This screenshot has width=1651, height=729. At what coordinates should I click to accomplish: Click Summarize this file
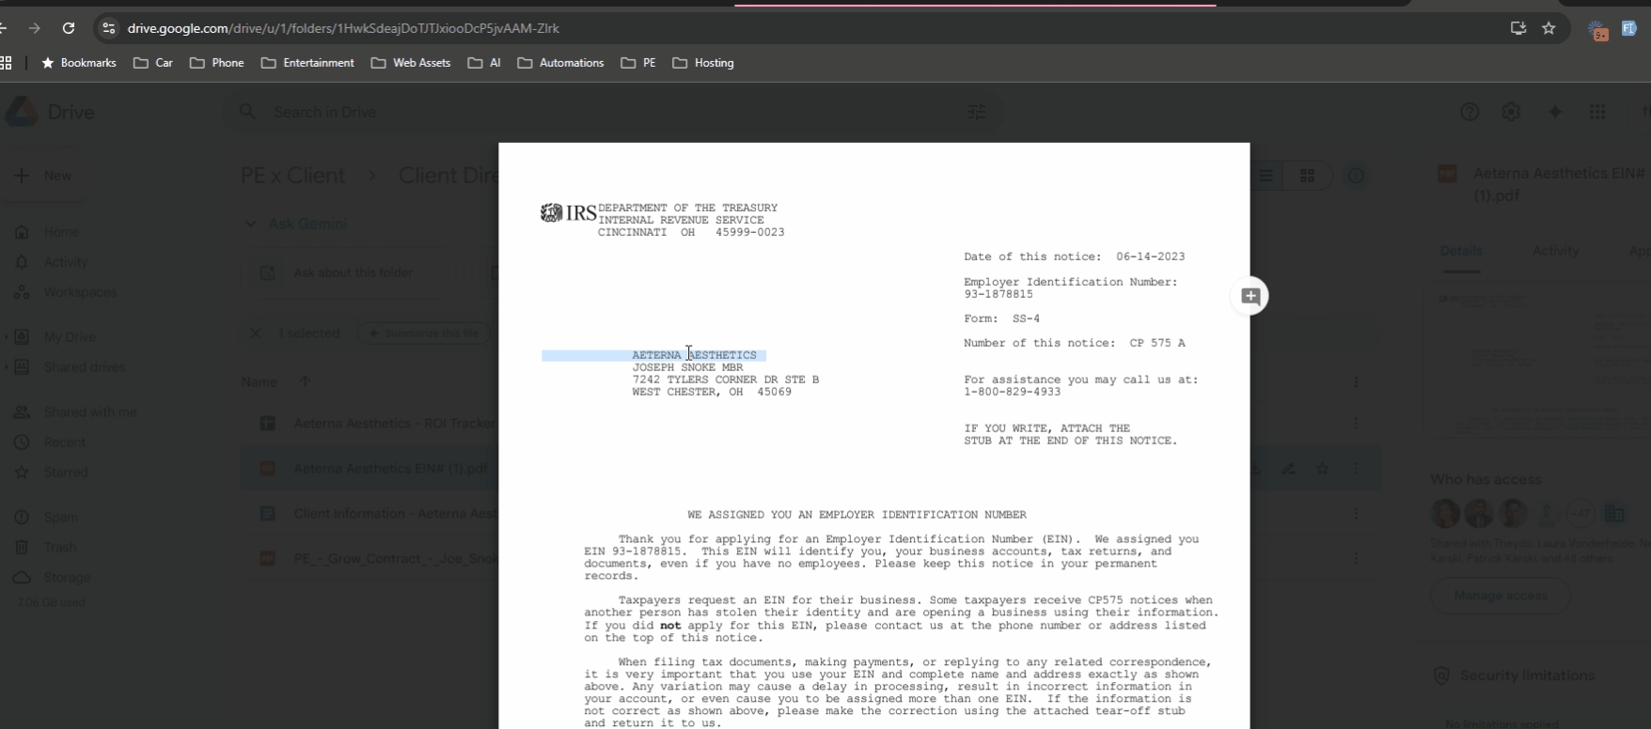pyautogui.click(x=424, y=333)
